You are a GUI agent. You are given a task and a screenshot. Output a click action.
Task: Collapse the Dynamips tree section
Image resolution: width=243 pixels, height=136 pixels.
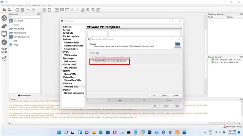62,58
